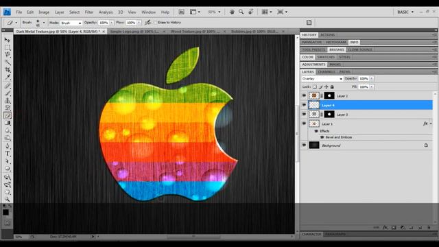Hide Layer 2 visibility eye
Viewport: 439px width, 247px height.
pyautogui.click(x=304, y=96)
